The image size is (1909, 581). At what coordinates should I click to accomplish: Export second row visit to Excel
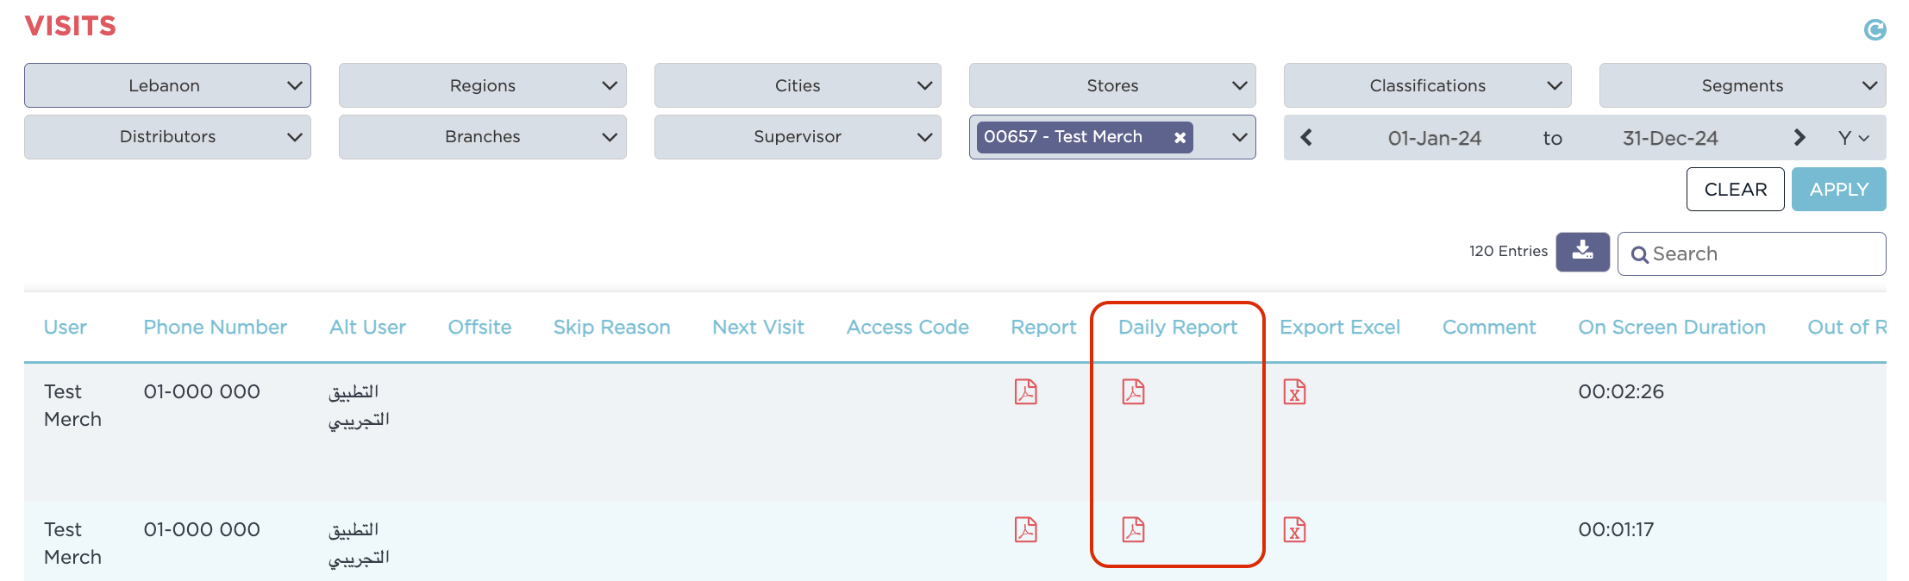tap(1294, 529)
